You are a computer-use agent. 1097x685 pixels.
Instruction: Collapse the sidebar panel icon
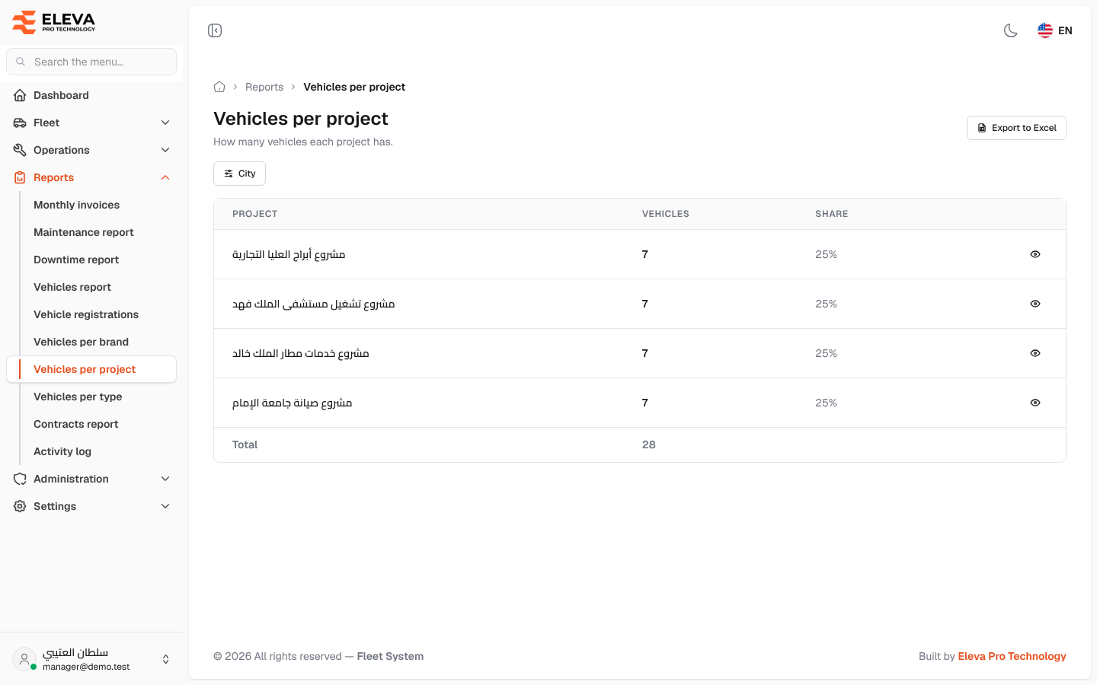(215, 30)
